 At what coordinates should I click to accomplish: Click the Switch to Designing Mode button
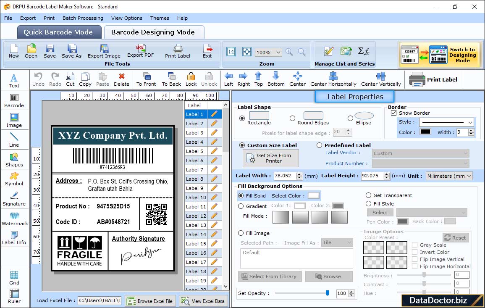(x=440, y=55)
